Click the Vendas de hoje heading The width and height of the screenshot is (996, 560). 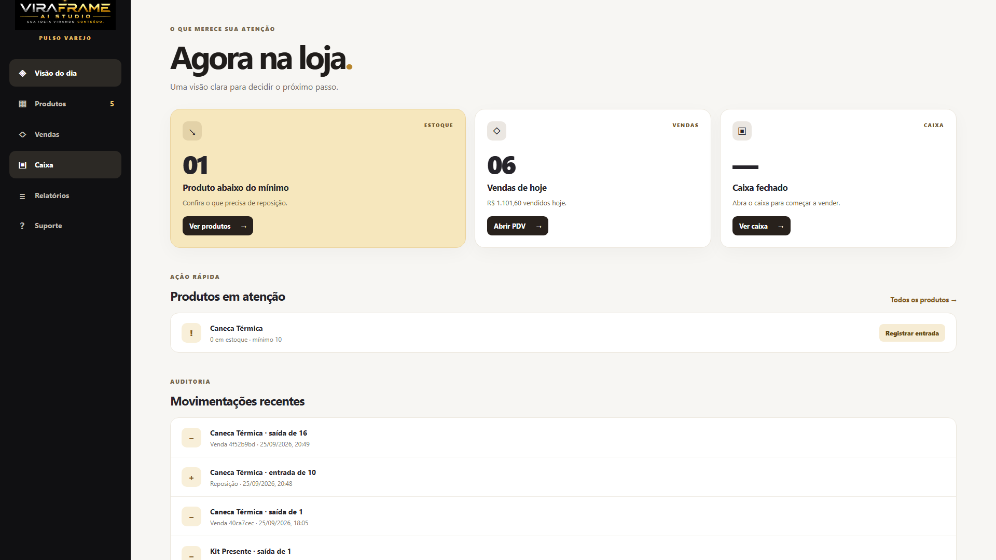[x=517, y=188]
